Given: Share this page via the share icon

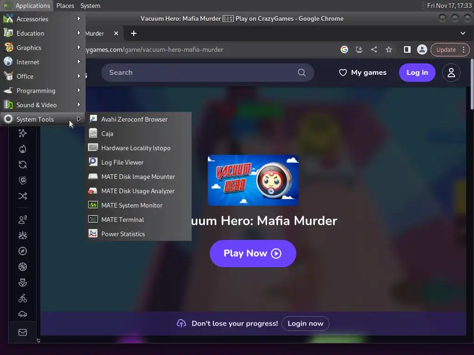Looking at the screenshot, I should tap(374, 49).
